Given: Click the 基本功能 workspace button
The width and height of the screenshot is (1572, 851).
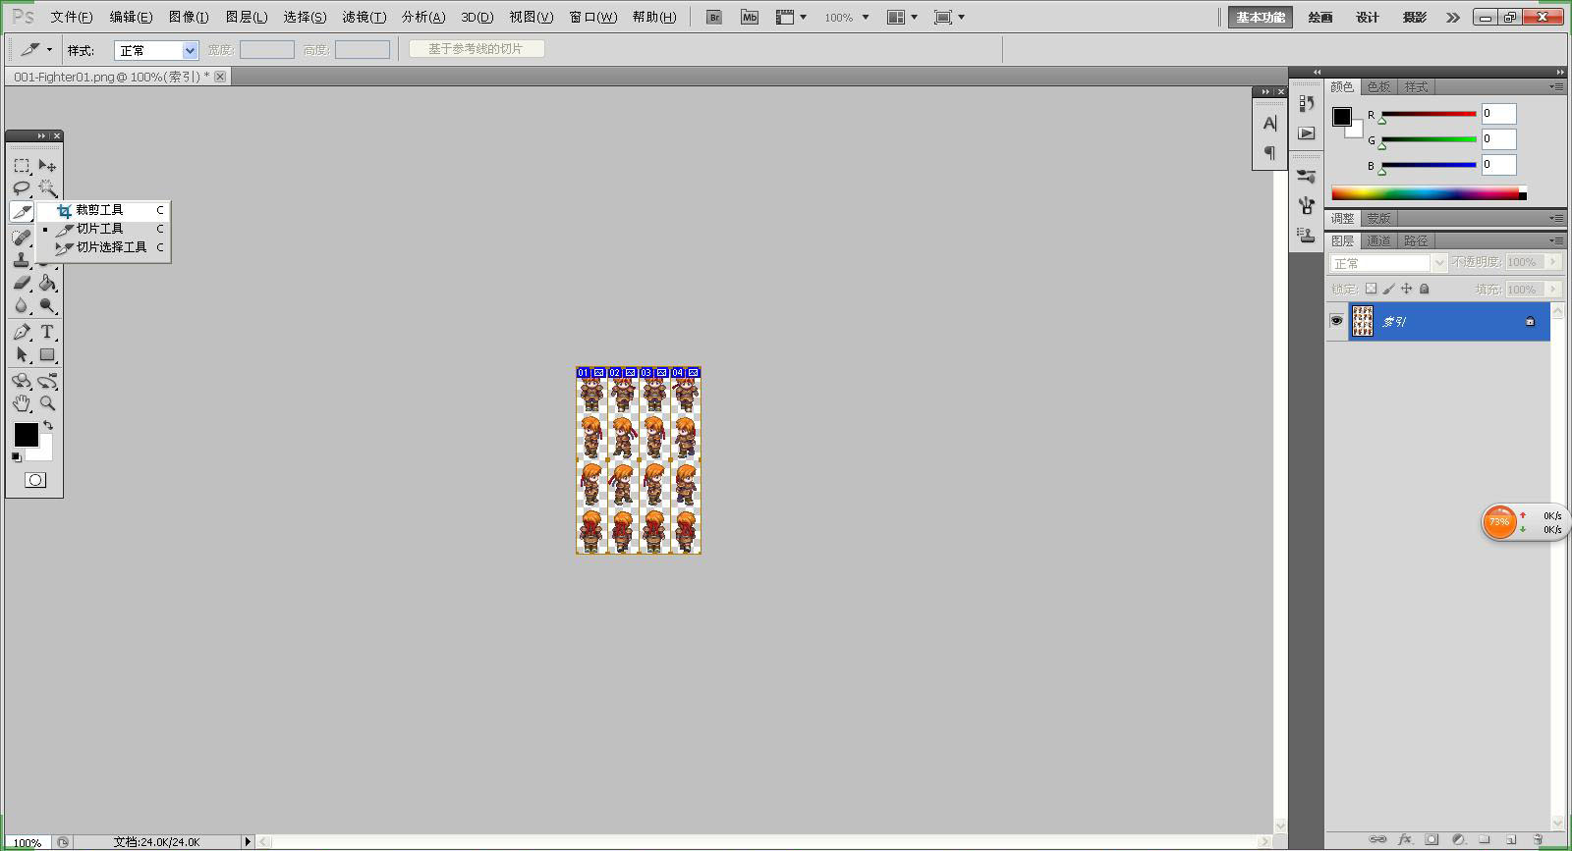Looking at the screenshot, I should tap(1261, 17).
